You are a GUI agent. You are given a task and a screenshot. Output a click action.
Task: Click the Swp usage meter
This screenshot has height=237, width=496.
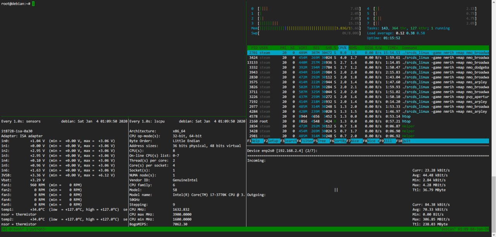tap(306, 33)
